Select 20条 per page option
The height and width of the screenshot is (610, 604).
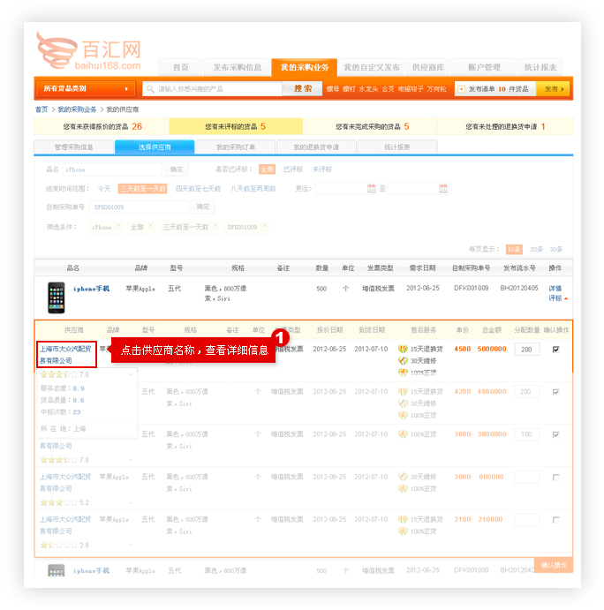tap(536, 250)
